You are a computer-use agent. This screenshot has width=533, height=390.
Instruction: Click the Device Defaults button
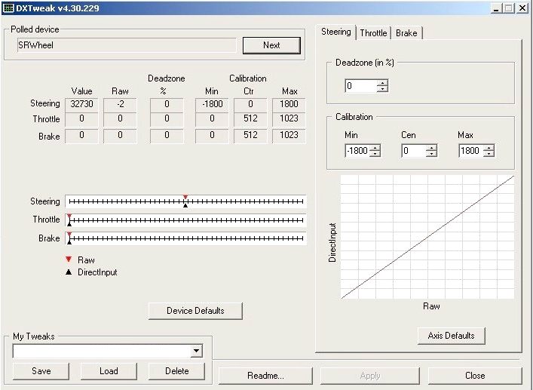pyautogui.click(x=195, y=311)
